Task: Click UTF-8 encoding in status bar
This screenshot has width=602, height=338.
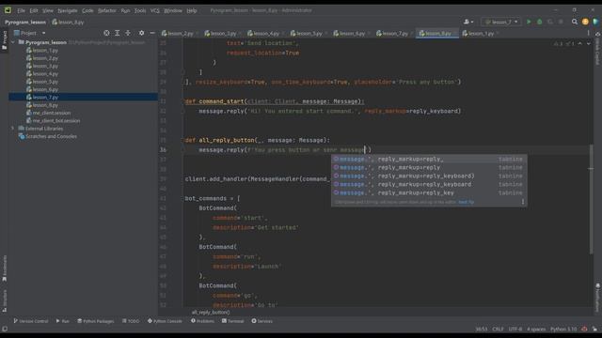Action: 515,330
